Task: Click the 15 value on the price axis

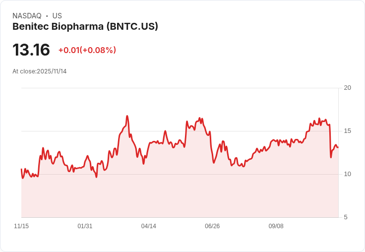Action: click(348, 131)
